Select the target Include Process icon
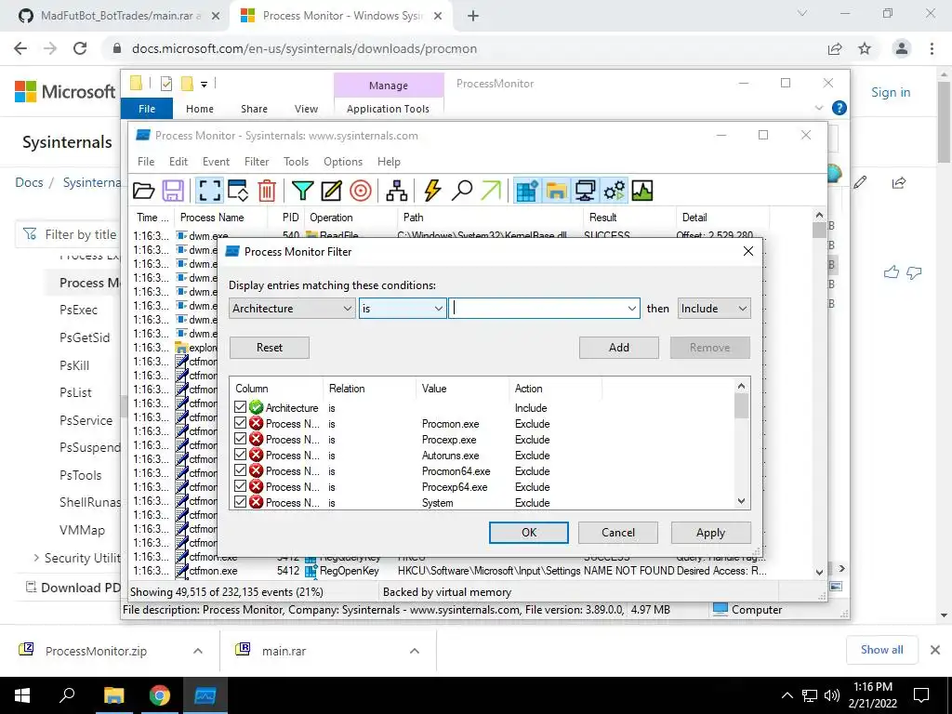Screen dimensions: 952x714 coord(360,191)
